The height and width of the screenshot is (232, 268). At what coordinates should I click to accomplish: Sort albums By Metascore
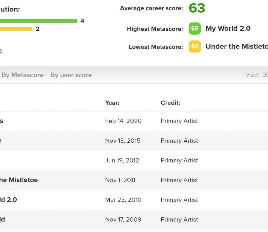22,75
